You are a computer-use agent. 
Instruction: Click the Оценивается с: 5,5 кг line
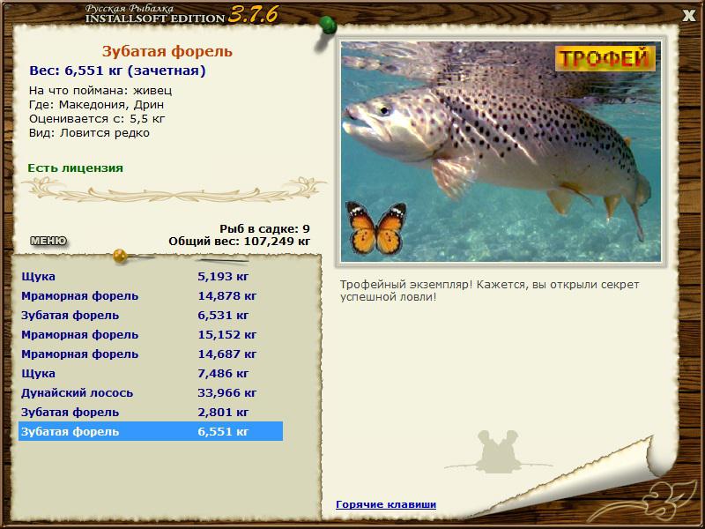coord(97,119)
